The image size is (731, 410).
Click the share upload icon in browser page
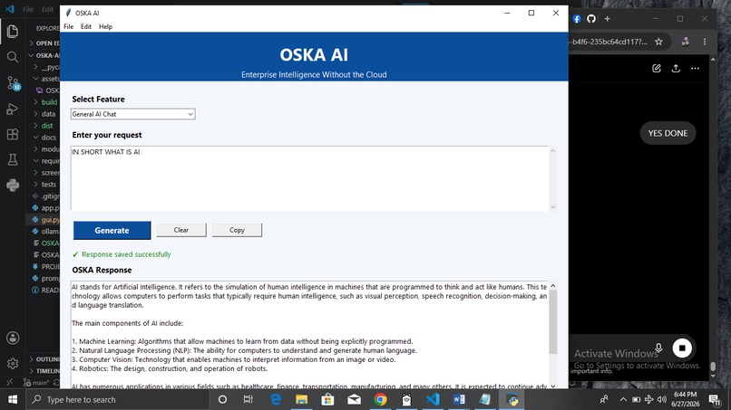pos(676,69)
